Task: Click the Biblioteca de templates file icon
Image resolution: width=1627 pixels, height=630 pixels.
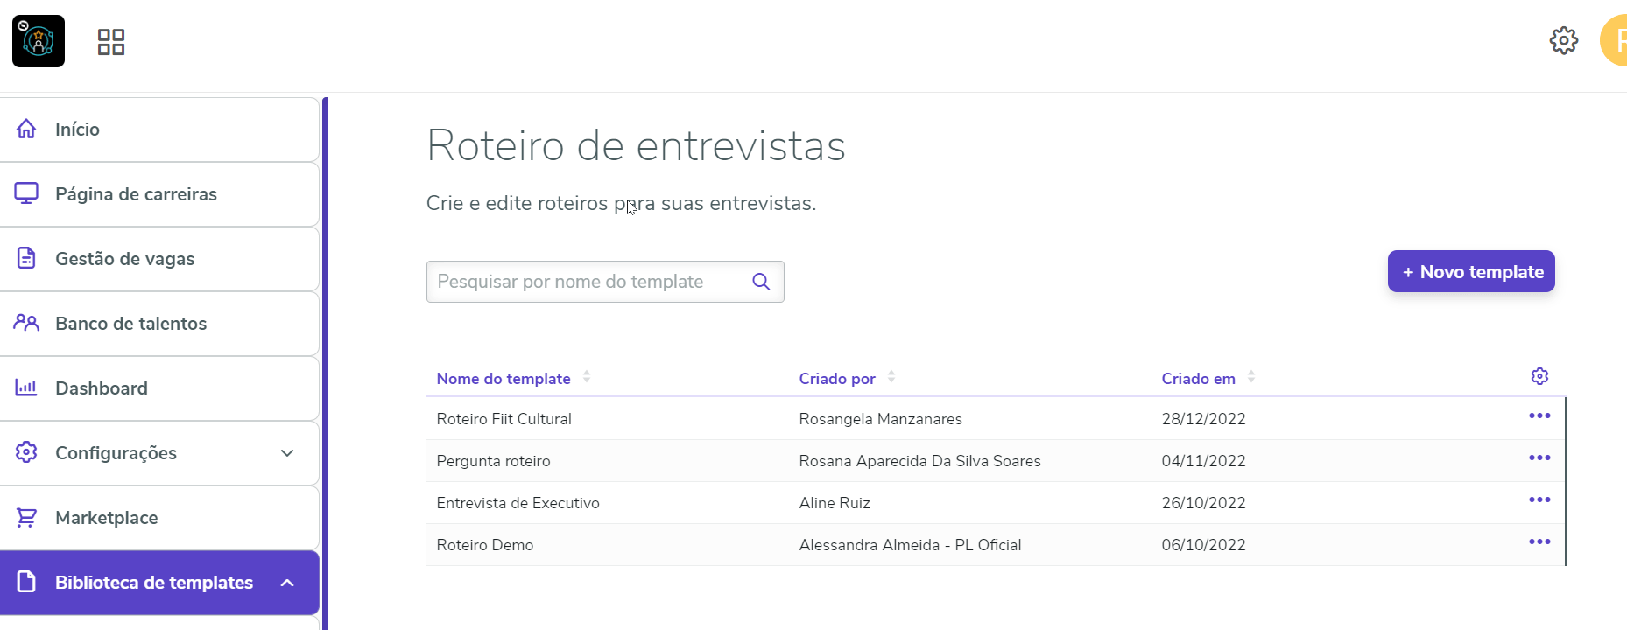Action: pyautogui.click(x=26, y=582)
